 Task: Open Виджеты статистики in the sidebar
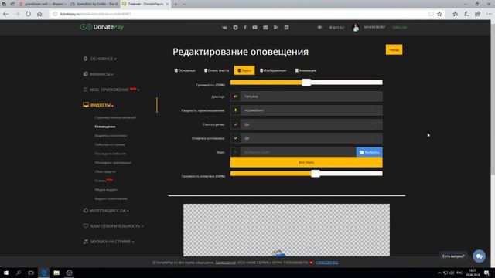click(111, 136)
